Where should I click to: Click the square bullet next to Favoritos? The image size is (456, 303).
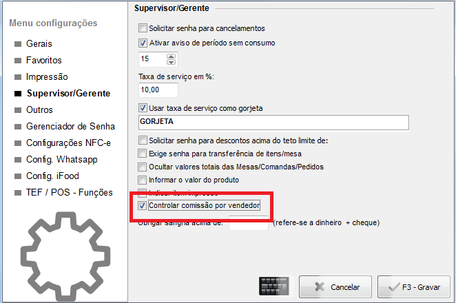[18, 61]
